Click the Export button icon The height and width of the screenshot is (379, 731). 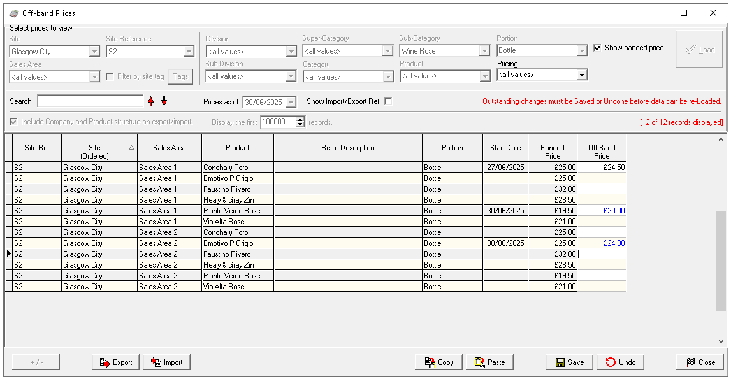click(104, 362)
